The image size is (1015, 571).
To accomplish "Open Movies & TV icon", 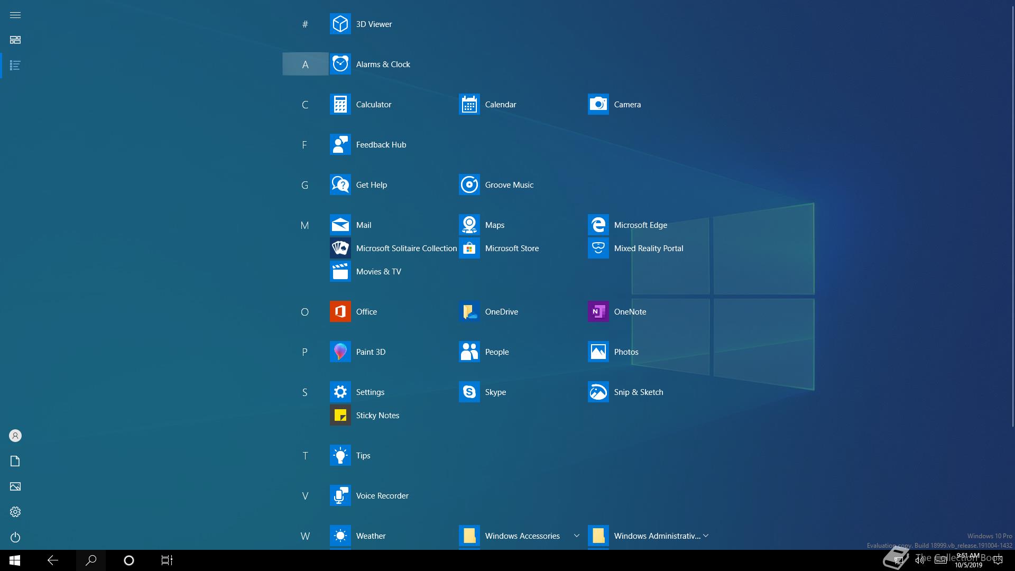I will (340, 271).
